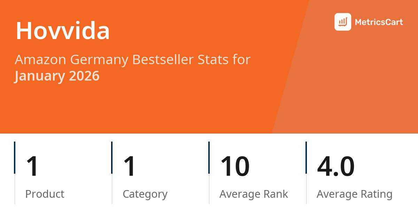Click the January 2026 date text
Image resolution: width=418 pixels, height=219 pixels.
point(57,76)
